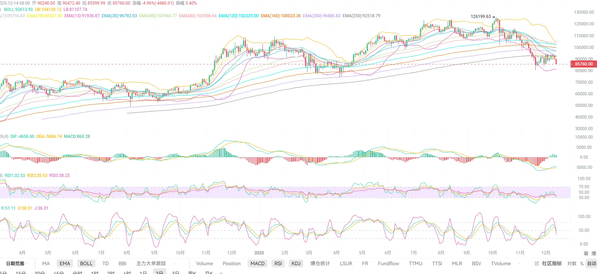Click the 筹 chip distribution icon

click(x=586, y=253)
